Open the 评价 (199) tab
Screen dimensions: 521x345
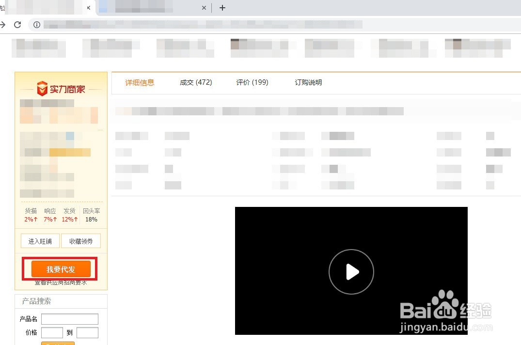click(252, 82)
